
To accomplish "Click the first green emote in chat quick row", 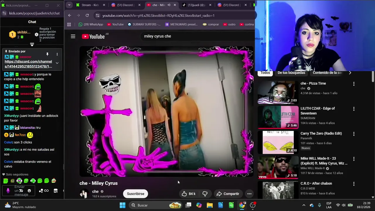I will pyautogui.click(x=6, y=181).
